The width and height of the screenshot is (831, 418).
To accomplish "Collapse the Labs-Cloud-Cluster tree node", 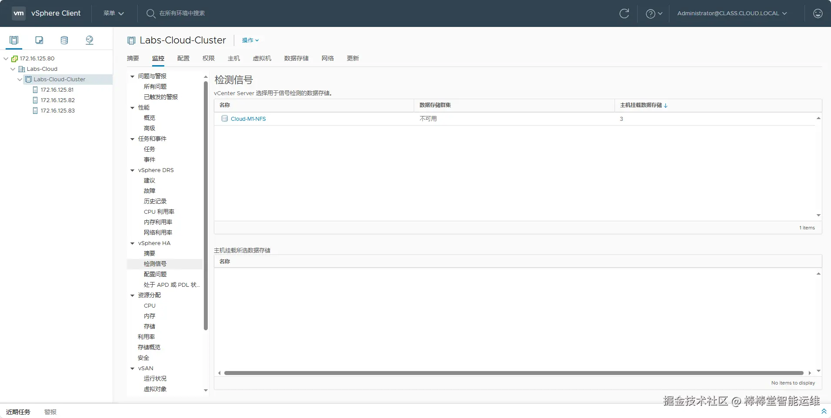I will click(x=20, y=80).
